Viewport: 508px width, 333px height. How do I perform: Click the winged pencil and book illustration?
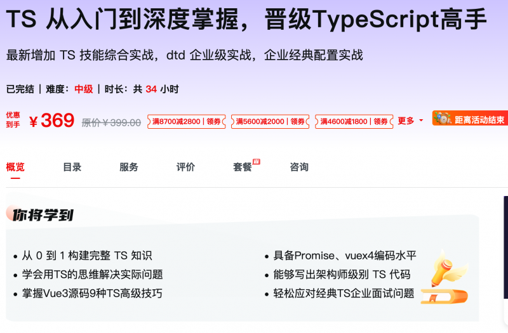coord(444,277)
